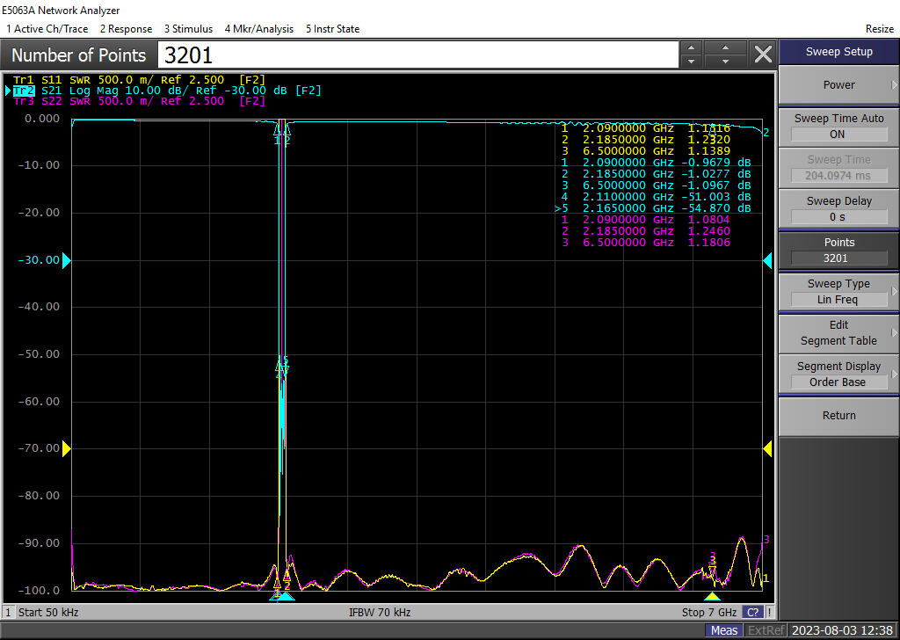Viewport: 900px width, 640px height.
Task: Open the Response menu
Action: point(126,29)
